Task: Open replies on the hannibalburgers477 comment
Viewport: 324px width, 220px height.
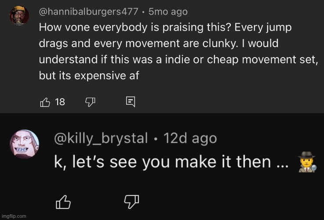Action: coord(131,102)
